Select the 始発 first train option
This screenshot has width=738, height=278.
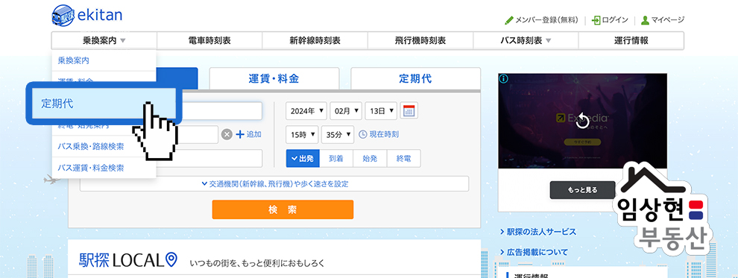(x=370, y=159)
